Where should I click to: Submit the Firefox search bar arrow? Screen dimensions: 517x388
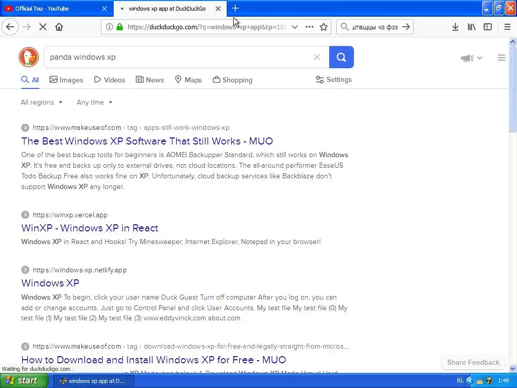(406, 27)
